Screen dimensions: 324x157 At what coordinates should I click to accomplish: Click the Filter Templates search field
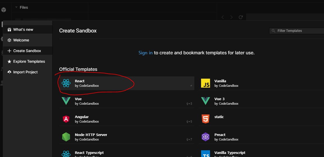coord(297,31)
